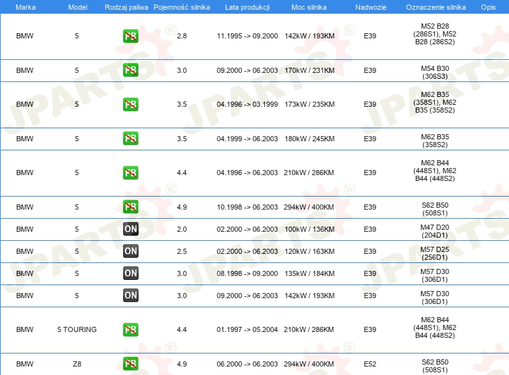The height and width of the screenshot is (375, 509).
Task: Click the Pojemność silnika column header
Action: point(182,7)
